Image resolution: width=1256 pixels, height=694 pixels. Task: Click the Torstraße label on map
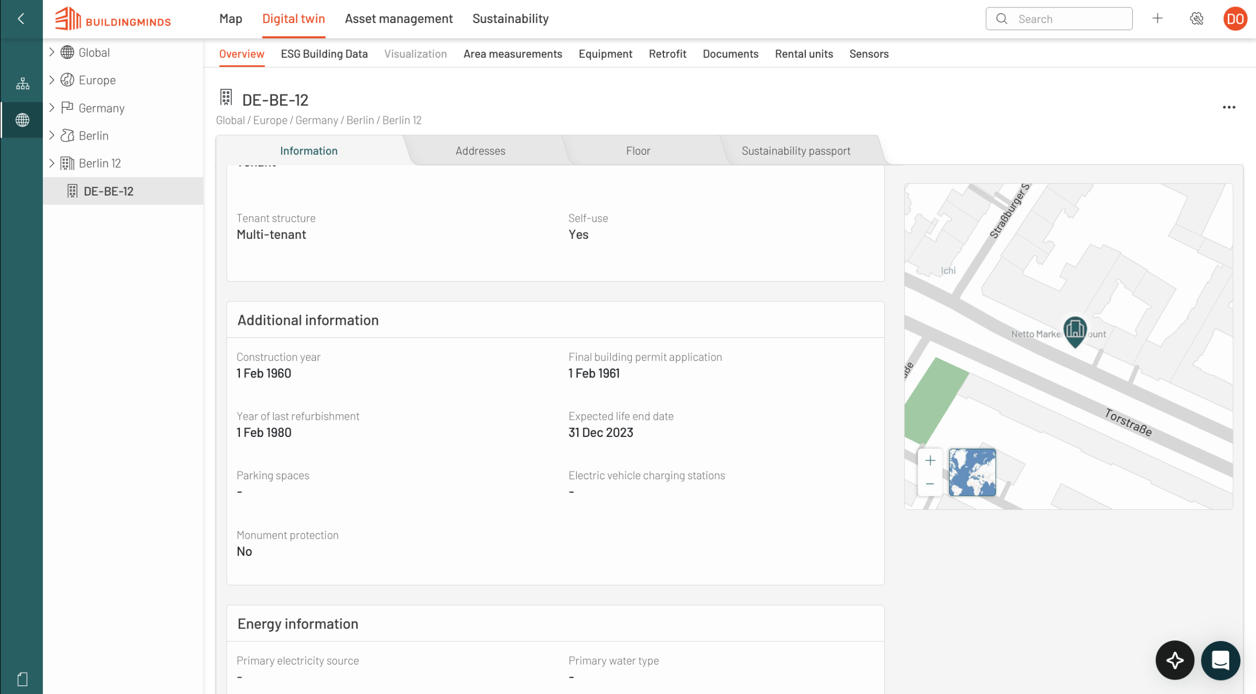(1128, 423)
